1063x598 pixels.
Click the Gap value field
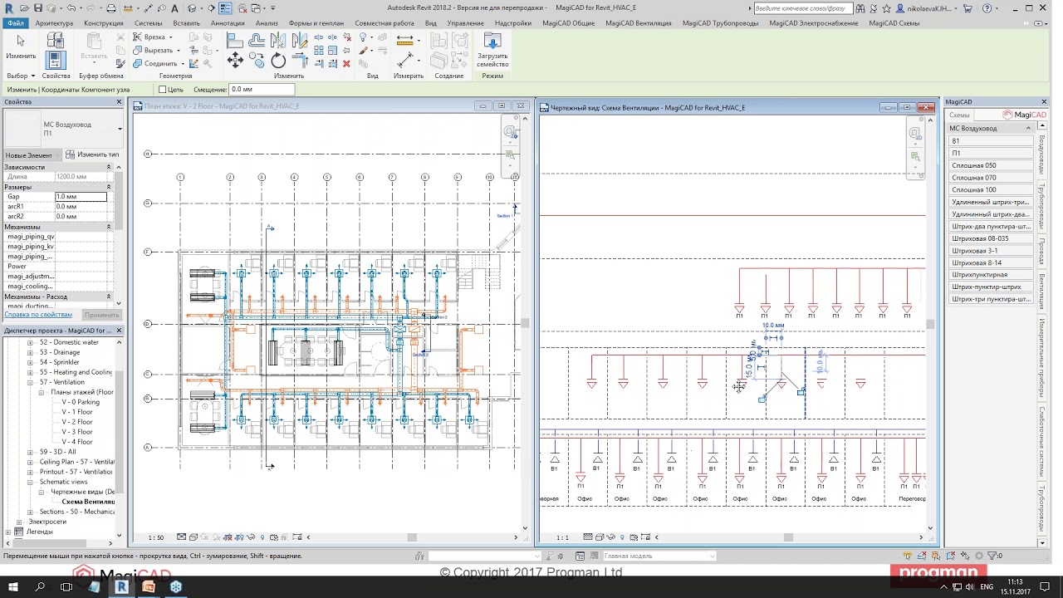click(81, 197)
